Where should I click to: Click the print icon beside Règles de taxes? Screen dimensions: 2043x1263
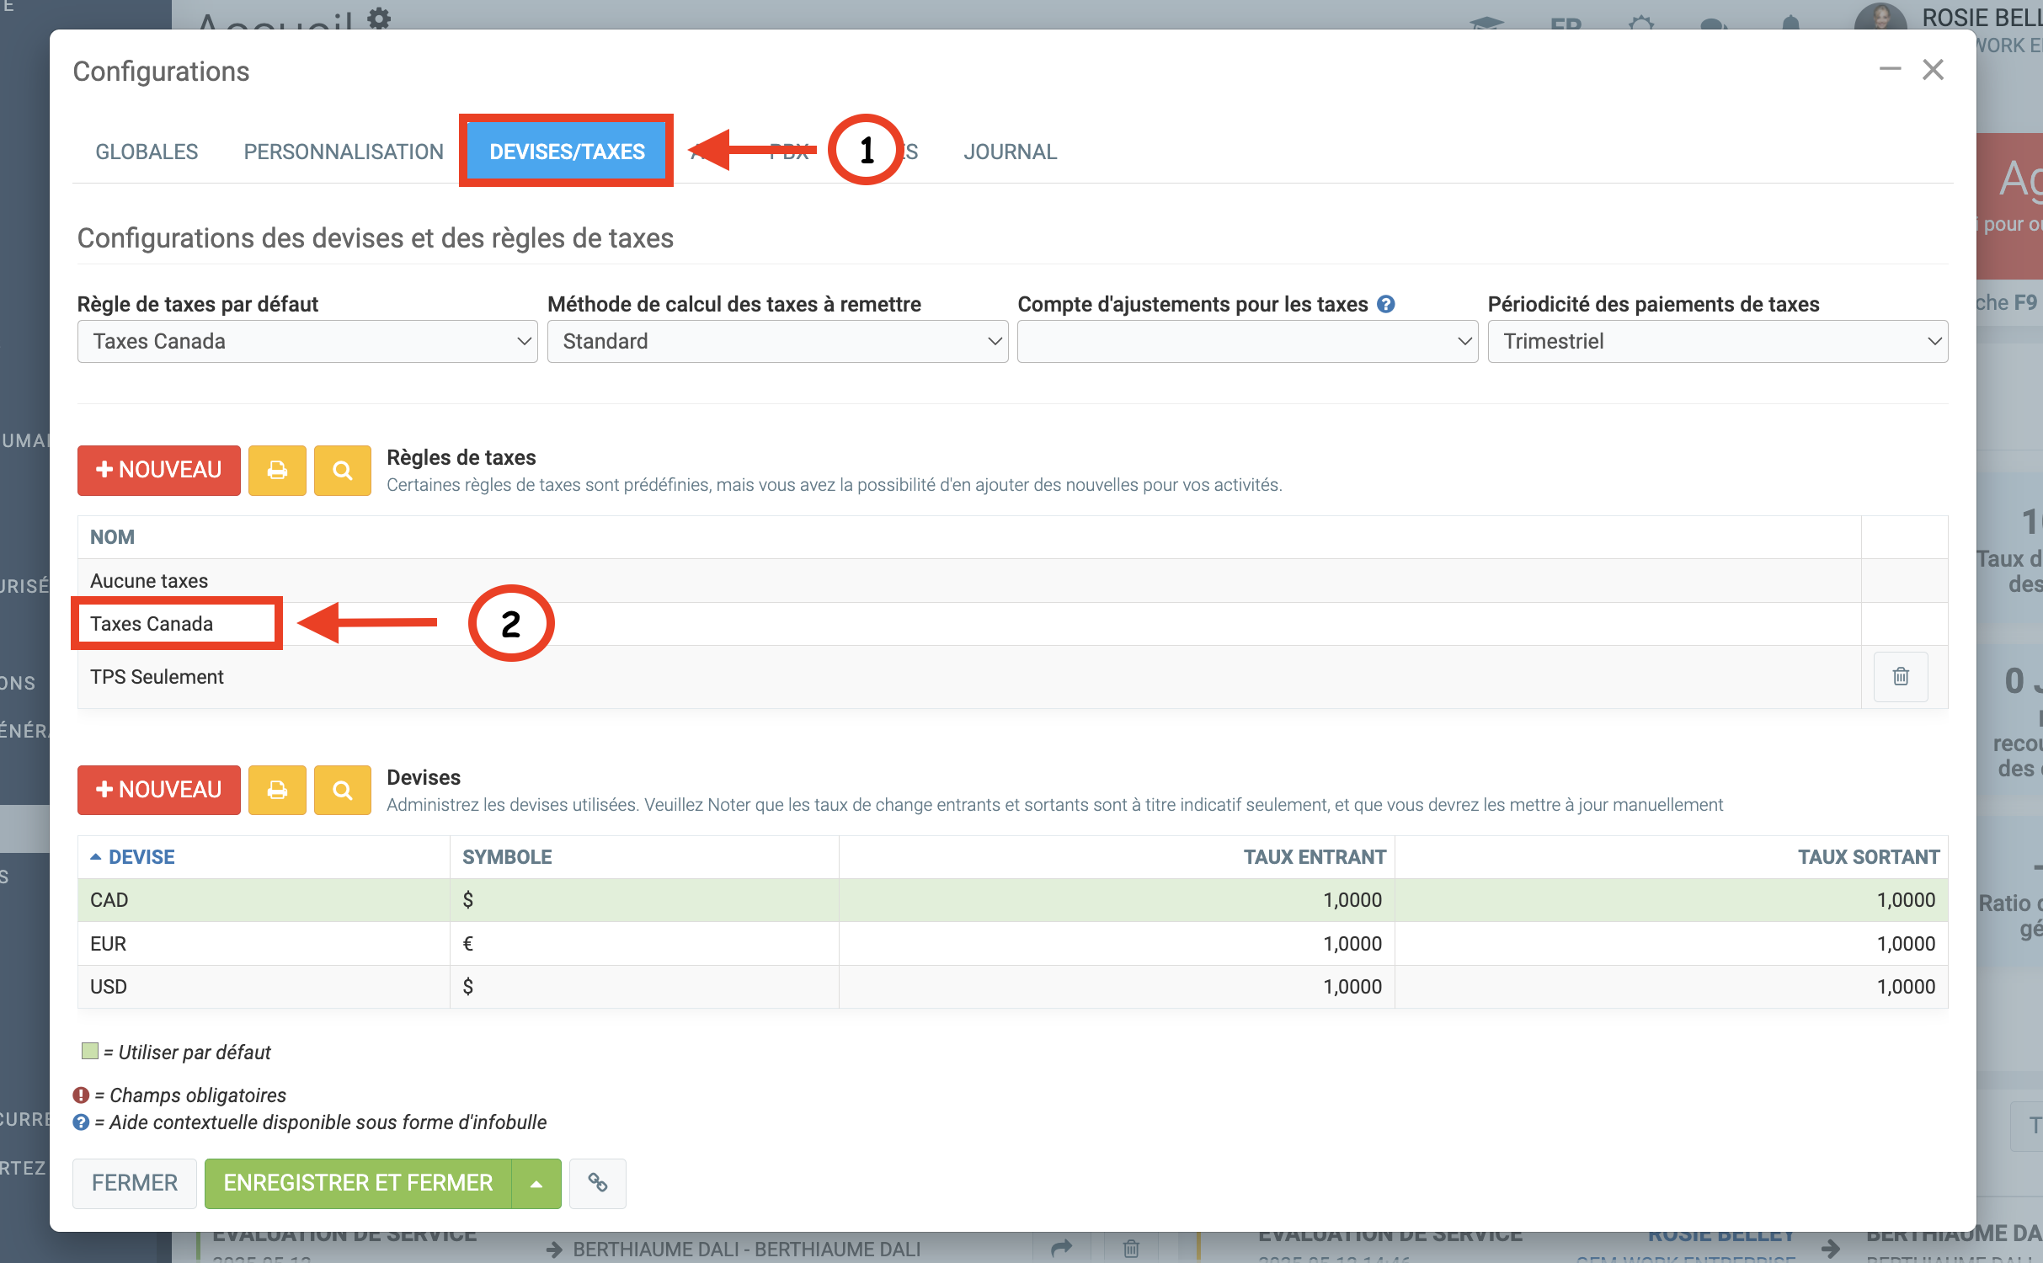(277, 470)
